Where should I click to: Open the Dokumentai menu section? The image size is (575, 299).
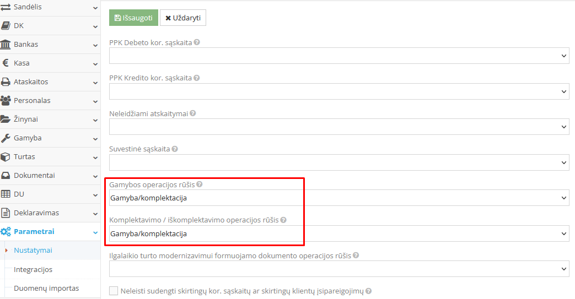pos(50,176)
